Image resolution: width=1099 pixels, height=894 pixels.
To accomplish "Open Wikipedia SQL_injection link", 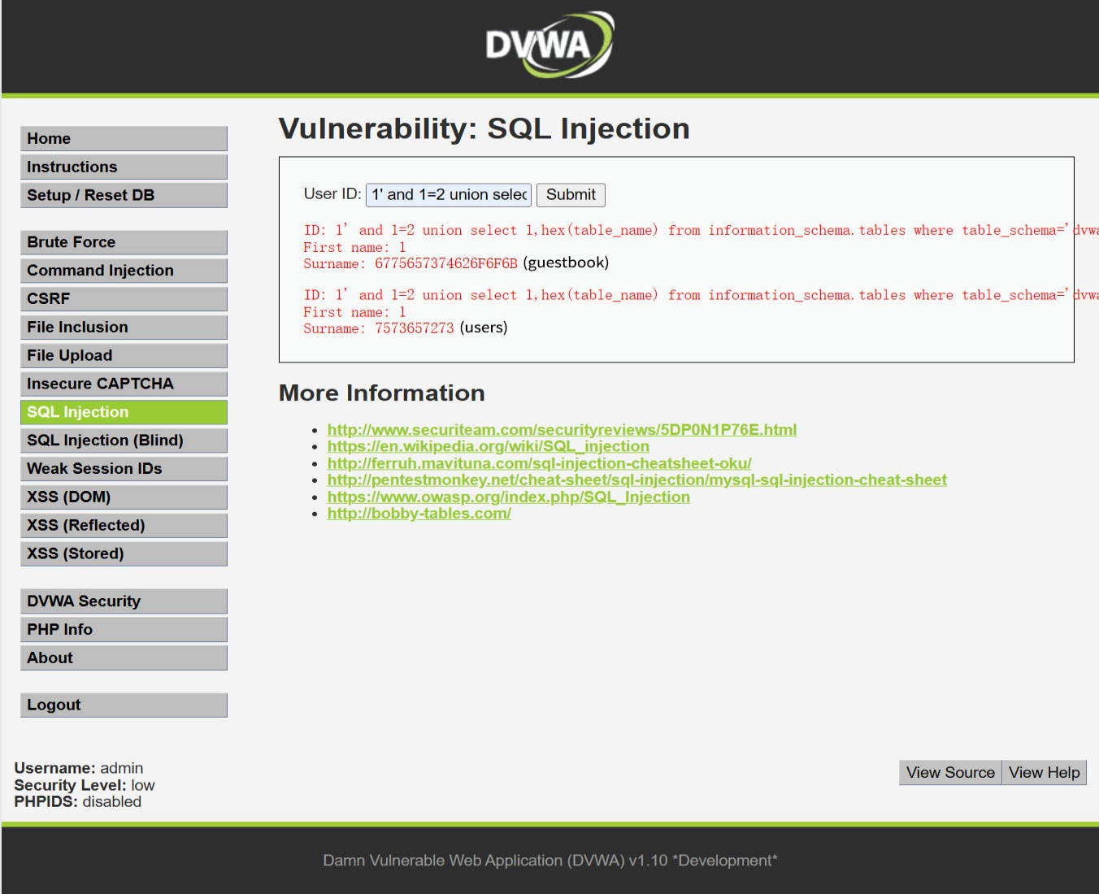I will pyautogui.click(x=489, y=446).
